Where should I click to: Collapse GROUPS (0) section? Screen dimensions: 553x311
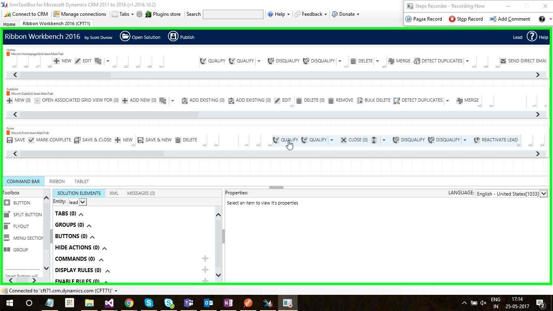89,226
